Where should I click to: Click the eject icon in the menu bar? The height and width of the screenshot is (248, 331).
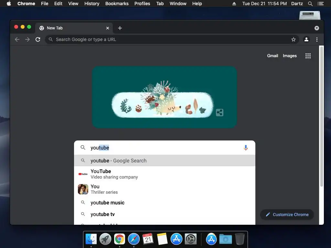(x=234, y=4)
